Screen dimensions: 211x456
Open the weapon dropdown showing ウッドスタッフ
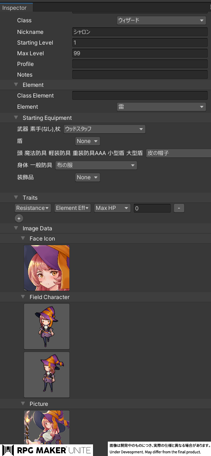105,129
